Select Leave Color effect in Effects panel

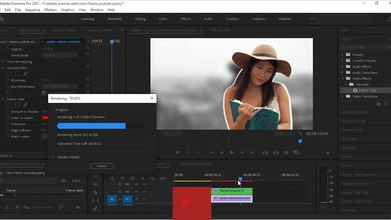[x=368, y=90]
